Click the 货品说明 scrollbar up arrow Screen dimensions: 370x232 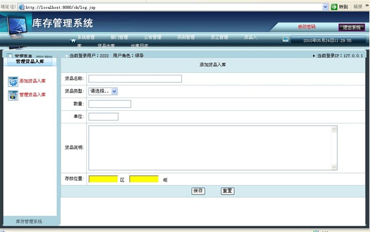tap(334, 130)
